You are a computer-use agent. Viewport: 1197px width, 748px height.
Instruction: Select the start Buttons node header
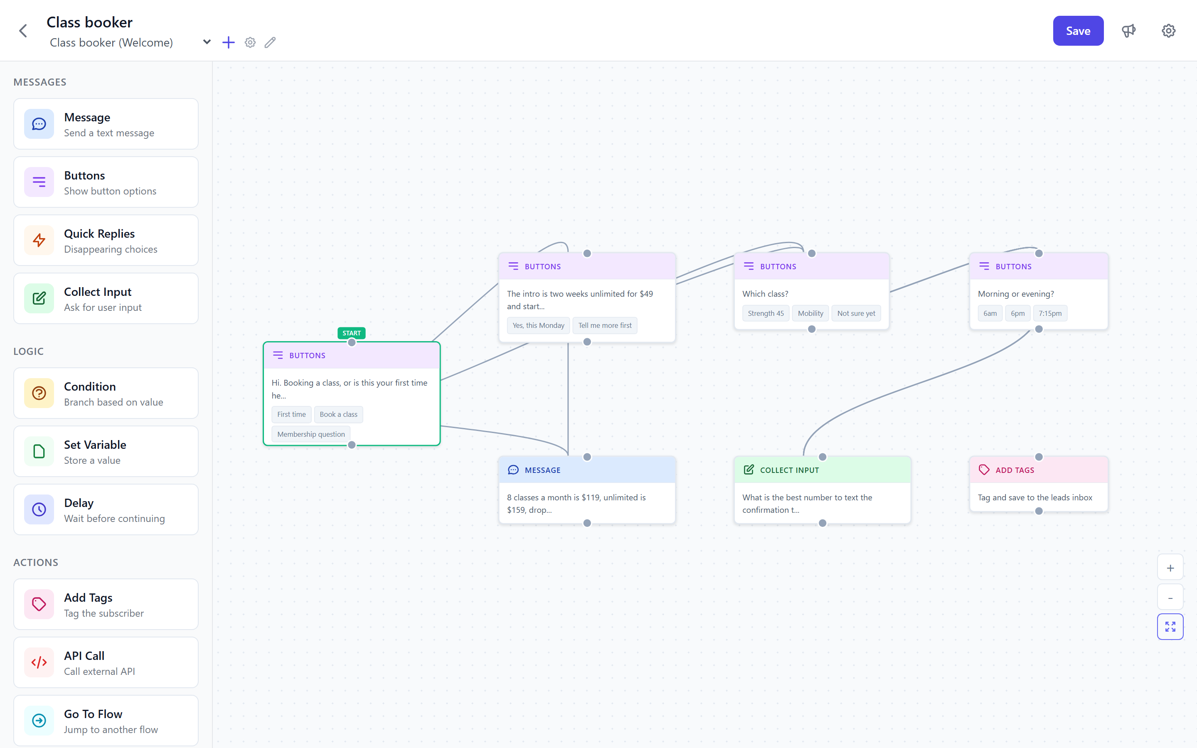point(352,355)
